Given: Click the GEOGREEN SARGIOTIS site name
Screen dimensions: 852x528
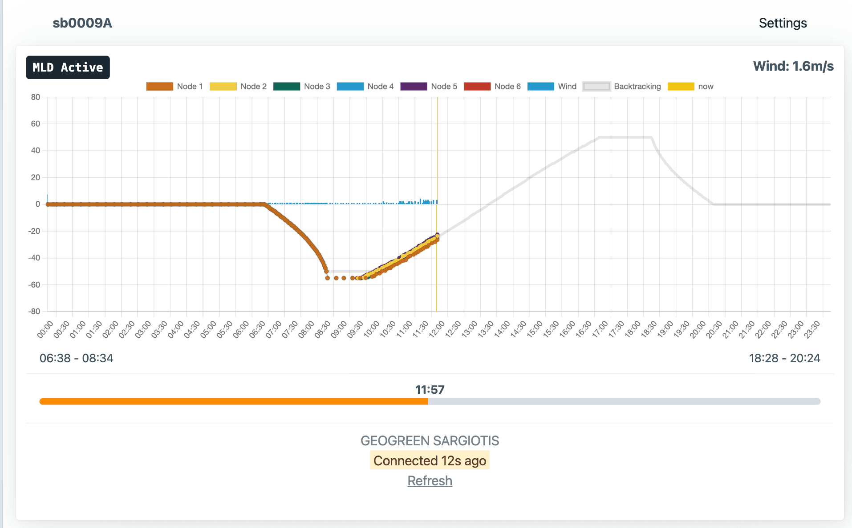Looking at the screenshot, I should pos(430,440).
